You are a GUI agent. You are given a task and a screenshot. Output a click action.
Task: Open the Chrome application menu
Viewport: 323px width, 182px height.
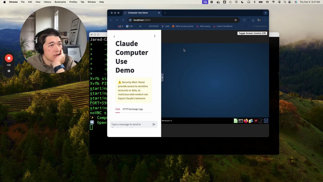pos(13,2)
